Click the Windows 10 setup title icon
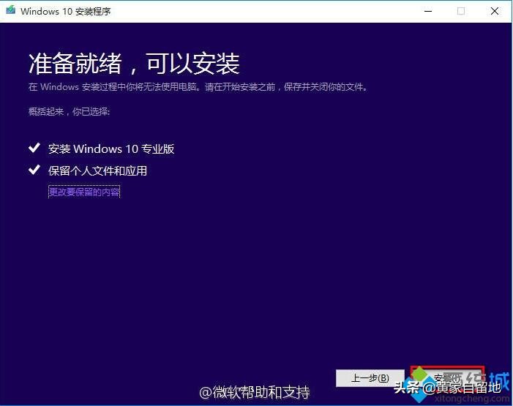 click(10, 10)
